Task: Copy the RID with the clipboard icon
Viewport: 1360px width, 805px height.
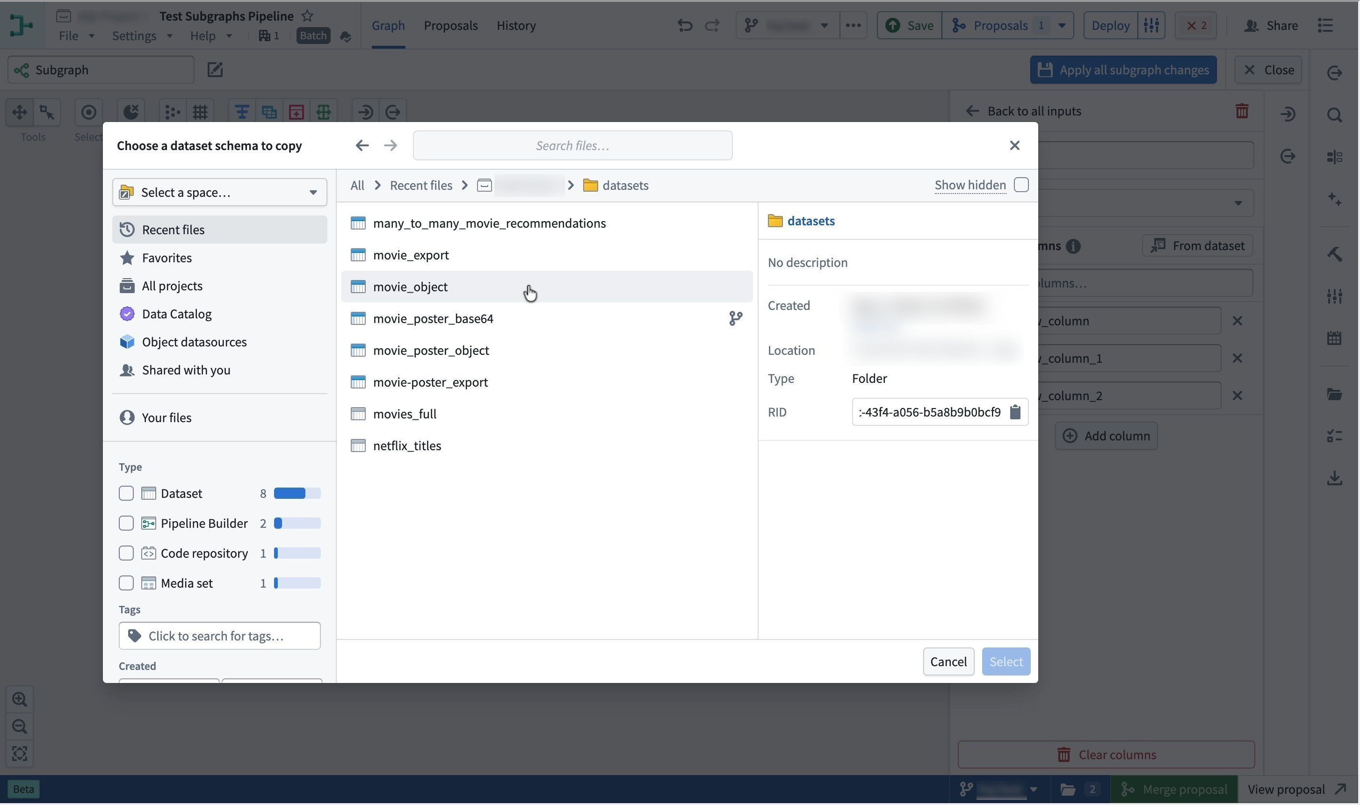Action: click(x=1015, y=412)
